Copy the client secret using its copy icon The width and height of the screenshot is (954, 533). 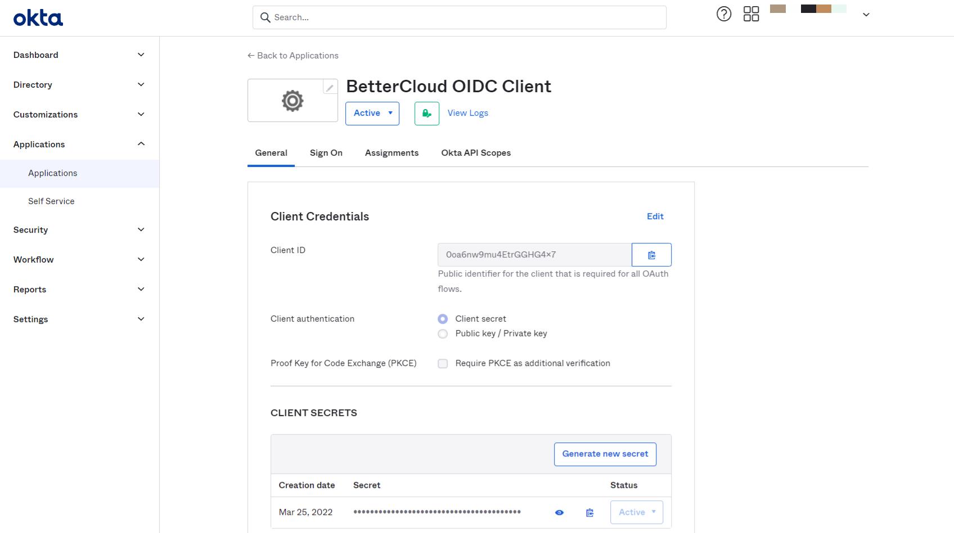[x=589, y=512]
